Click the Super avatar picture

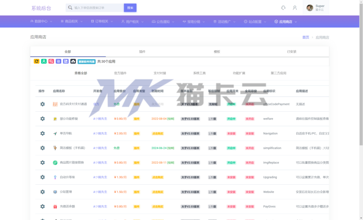pyautogui.click(x=310, y=8)
